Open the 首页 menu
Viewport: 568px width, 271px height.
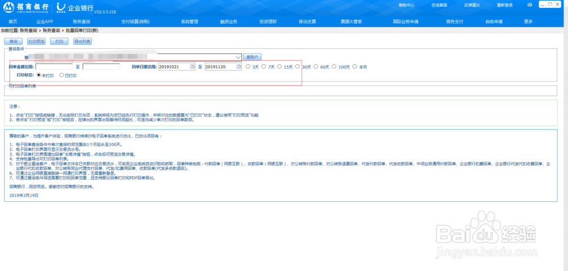(12, 22)
